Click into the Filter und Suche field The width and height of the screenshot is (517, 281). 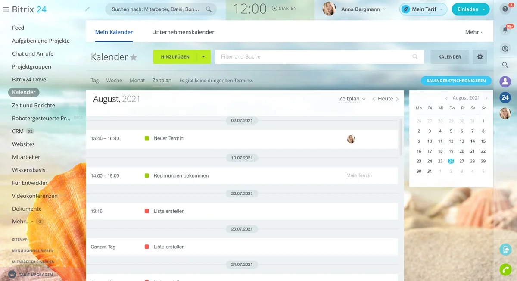[x=319, y=57]
